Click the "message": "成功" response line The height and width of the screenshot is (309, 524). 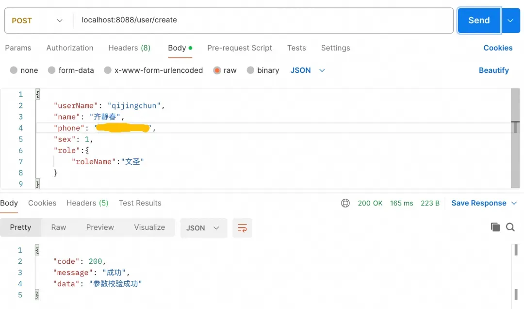pyautogui.click(x=91, y=273)
